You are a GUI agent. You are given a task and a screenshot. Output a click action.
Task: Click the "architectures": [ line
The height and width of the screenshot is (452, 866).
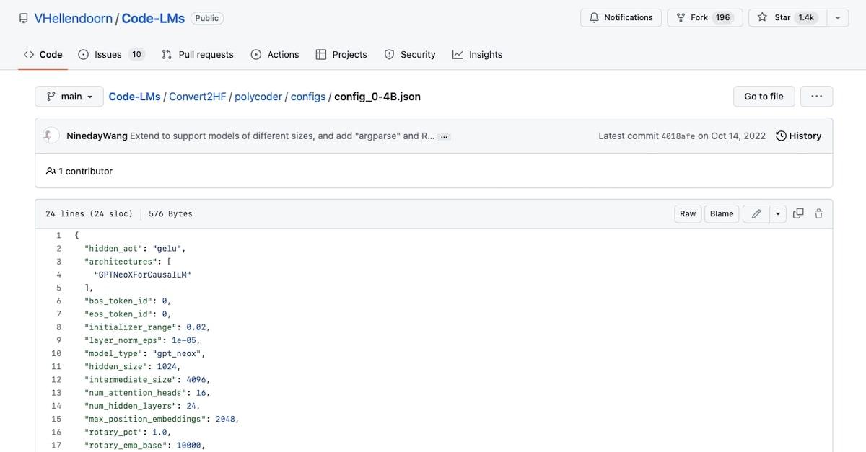pyautogui.click(x=128, y=262)
